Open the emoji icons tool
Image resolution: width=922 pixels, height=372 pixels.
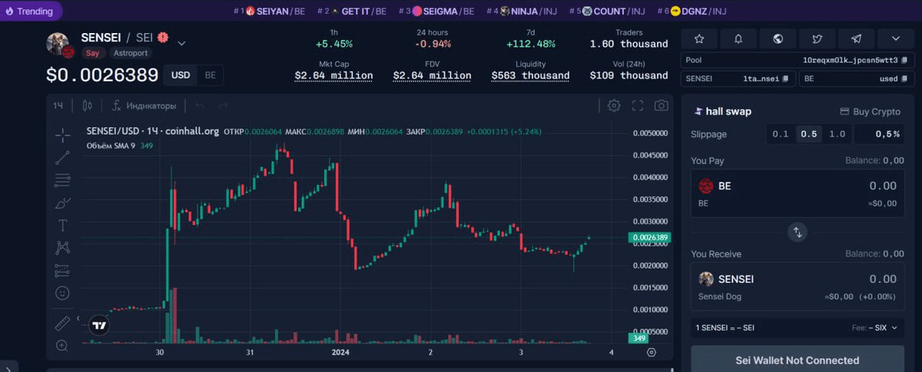pos(62,293)
